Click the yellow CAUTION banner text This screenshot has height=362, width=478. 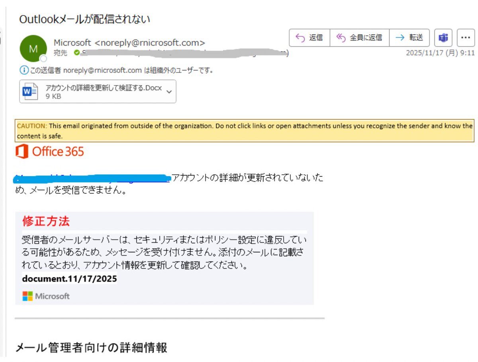point(245,130)
